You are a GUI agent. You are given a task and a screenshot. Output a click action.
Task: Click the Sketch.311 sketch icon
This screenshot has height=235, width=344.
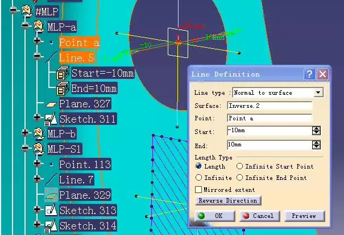click(51, 119)
